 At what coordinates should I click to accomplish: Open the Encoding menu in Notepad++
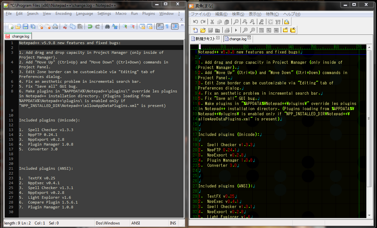pyautogui.click(x=64, y=14)
